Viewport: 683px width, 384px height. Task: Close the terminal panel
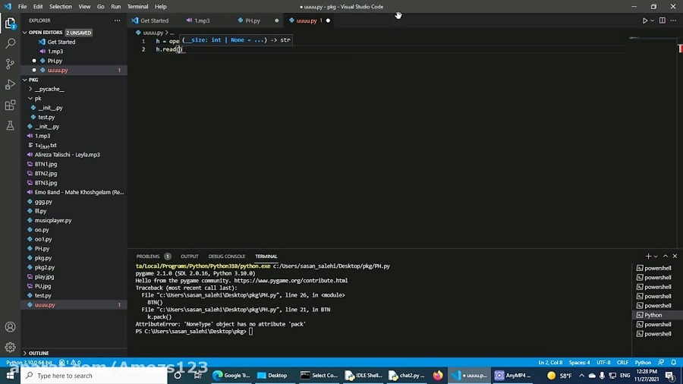tap(675, 257)
